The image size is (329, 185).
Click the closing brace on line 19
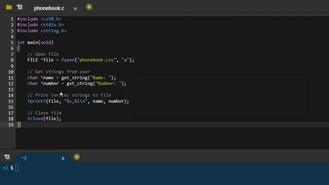coord(19,124)
